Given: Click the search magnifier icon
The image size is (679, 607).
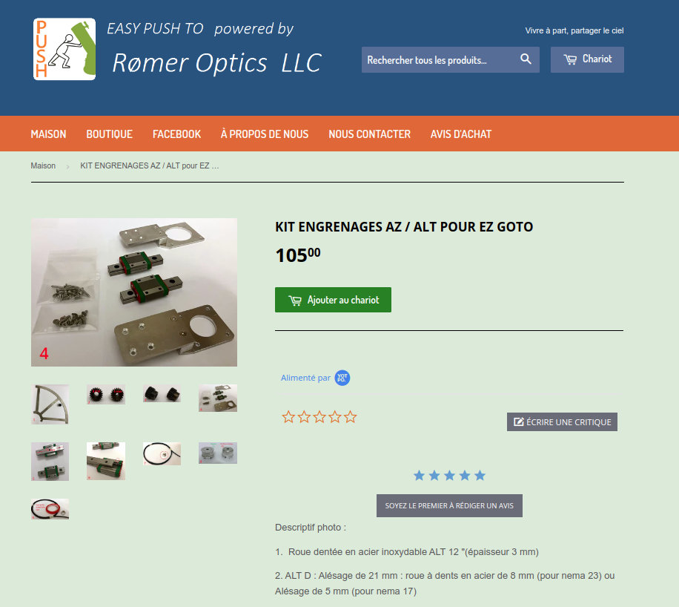Looking at the screenshot, I should (526, 59).
